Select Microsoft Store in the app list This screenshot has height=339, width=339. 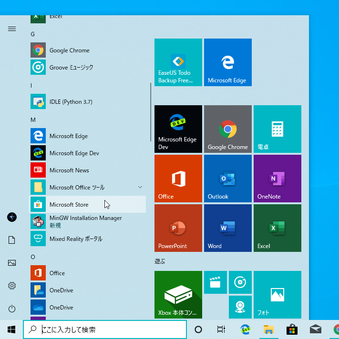[x=87, y=204]
